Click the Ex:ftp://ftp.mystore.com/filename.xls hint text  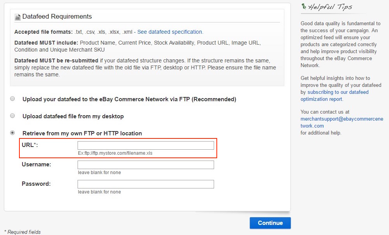(115, 153)
